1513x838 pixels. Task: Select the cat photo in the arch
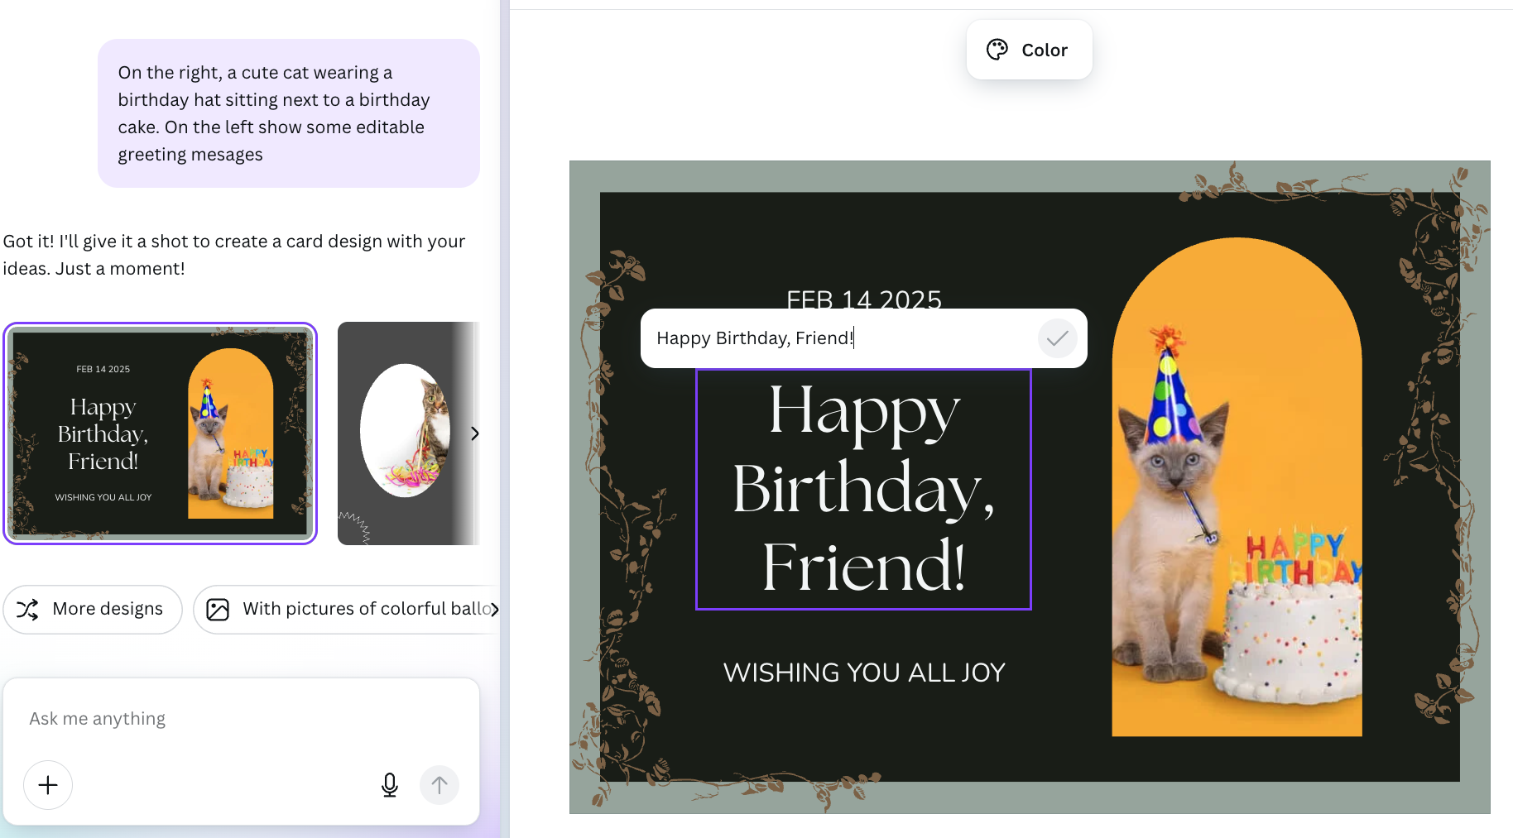(1237, 487)
